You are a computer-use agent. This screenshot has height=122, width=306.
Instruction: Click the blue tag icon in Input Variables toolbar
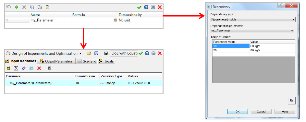coord(24,68)
